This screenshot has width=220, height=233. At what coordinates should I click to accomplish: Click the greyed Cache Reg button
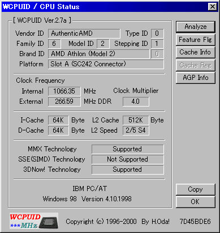196,65
